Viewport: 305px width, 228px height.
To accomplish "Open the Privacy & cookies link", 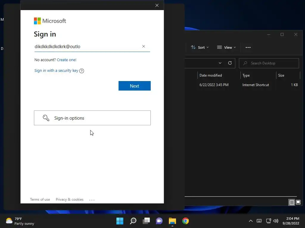I will pyautogui.click(x=69, y=199).
